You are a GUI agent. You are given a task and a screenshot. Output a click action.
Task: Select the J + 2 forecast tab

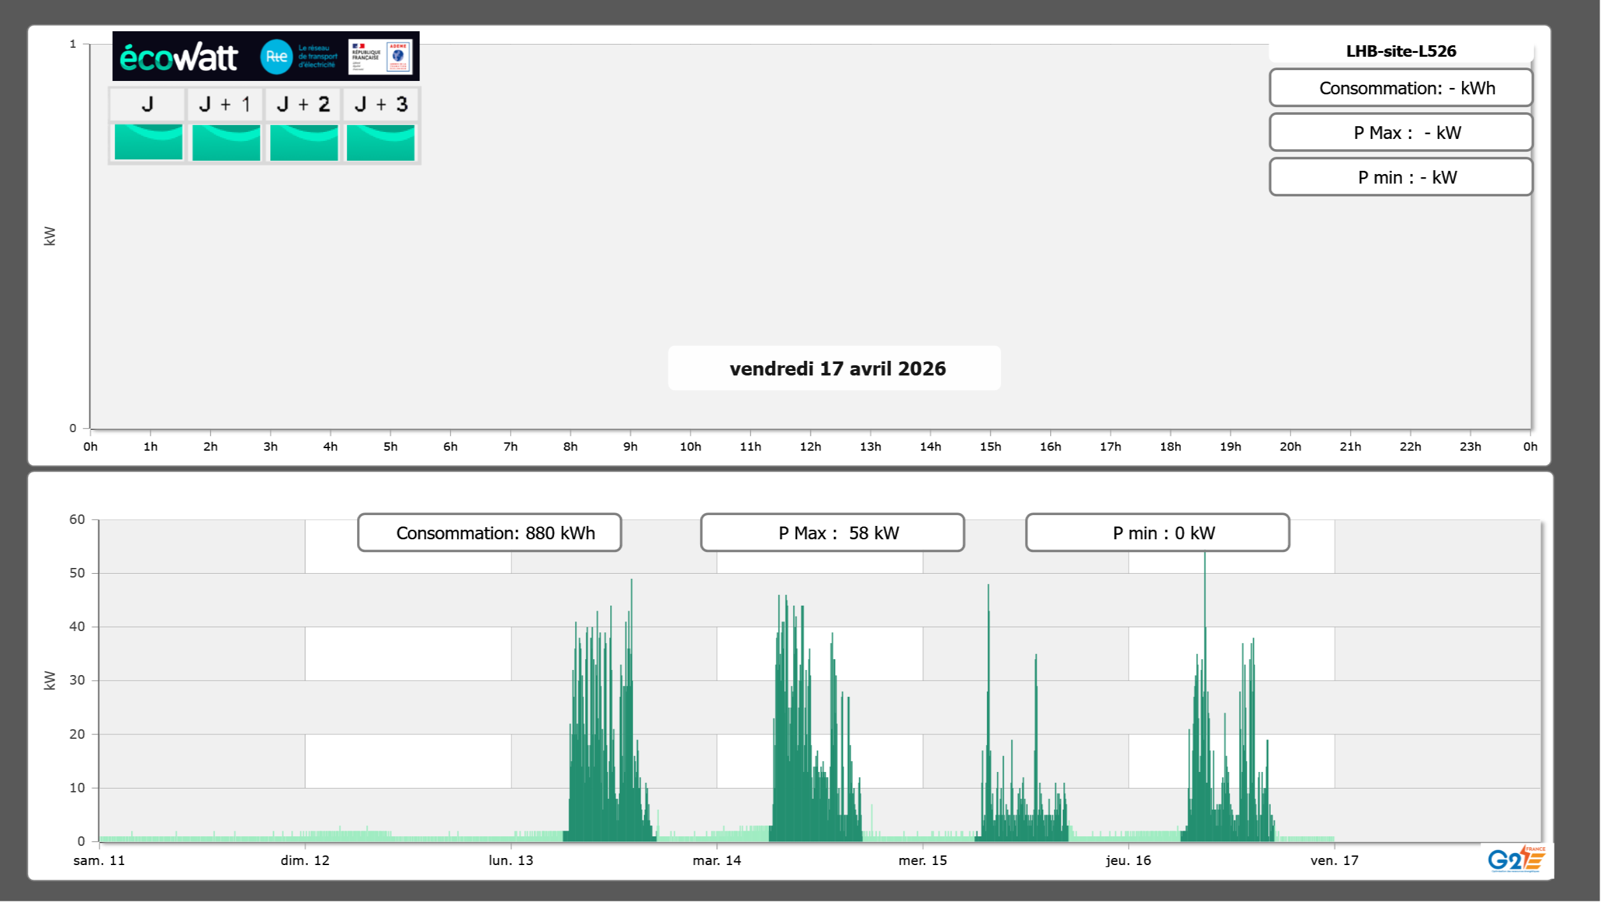point(303,104)
